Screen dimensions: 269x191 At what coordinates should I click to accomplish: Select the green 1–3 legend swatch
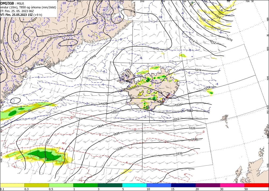tap(86, 185)
